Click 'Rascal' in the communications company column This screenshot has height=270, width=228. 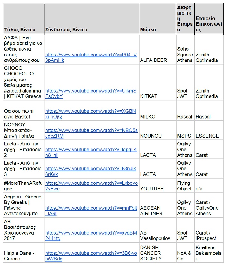[203, 117]
